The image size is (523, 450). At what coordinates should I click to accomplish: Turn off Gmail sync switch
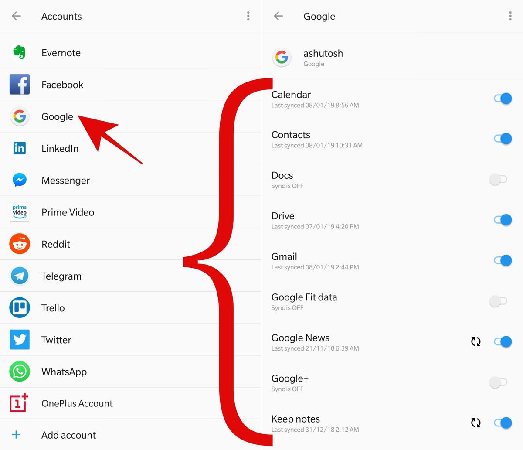502,261
